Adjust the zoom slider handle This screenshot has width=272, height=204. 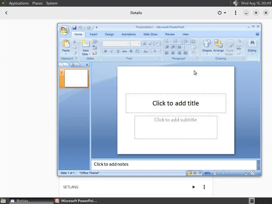click(223, 173)
